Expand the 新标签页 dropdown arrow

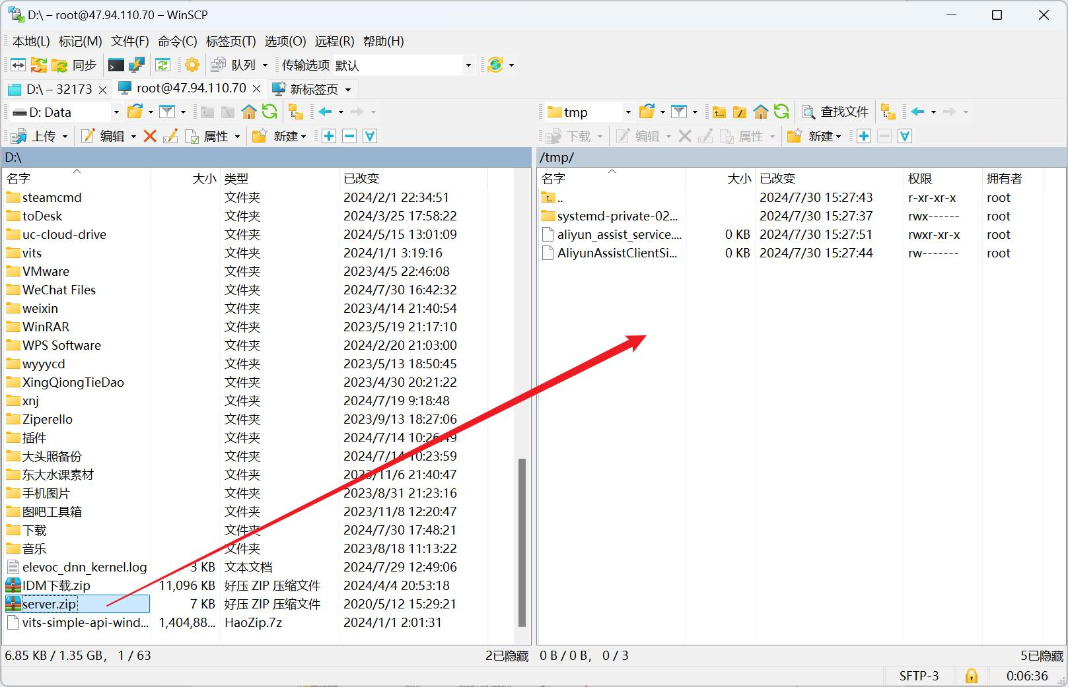[x=348, y=89]
